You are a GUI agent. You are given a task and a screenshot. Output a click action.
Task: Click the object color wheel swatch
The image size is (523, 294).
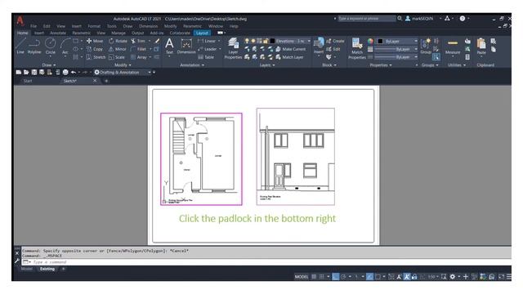tap(370, 41)
